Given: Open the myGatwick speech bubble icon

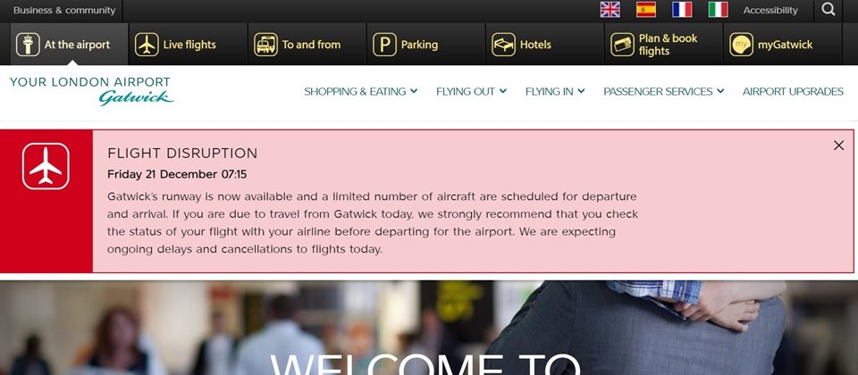Looking at the screenshot, I should (x=742, y=45).
